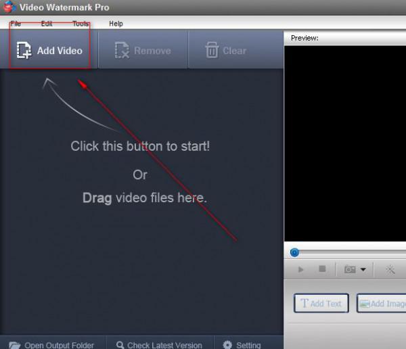This screenshot has height=349, width=406.
Task: Open the Tools menu
Action: point(81,24)
